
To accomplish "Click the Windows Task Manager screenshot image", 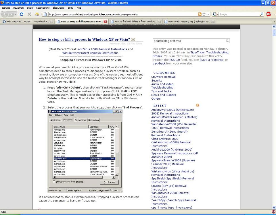I will coord(85,151).
